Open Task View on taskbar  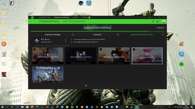click(x=12, y=107)
